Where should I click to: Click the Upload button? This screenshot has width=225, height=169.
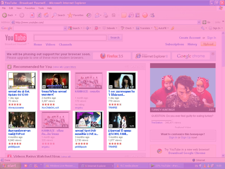(208, 44)
